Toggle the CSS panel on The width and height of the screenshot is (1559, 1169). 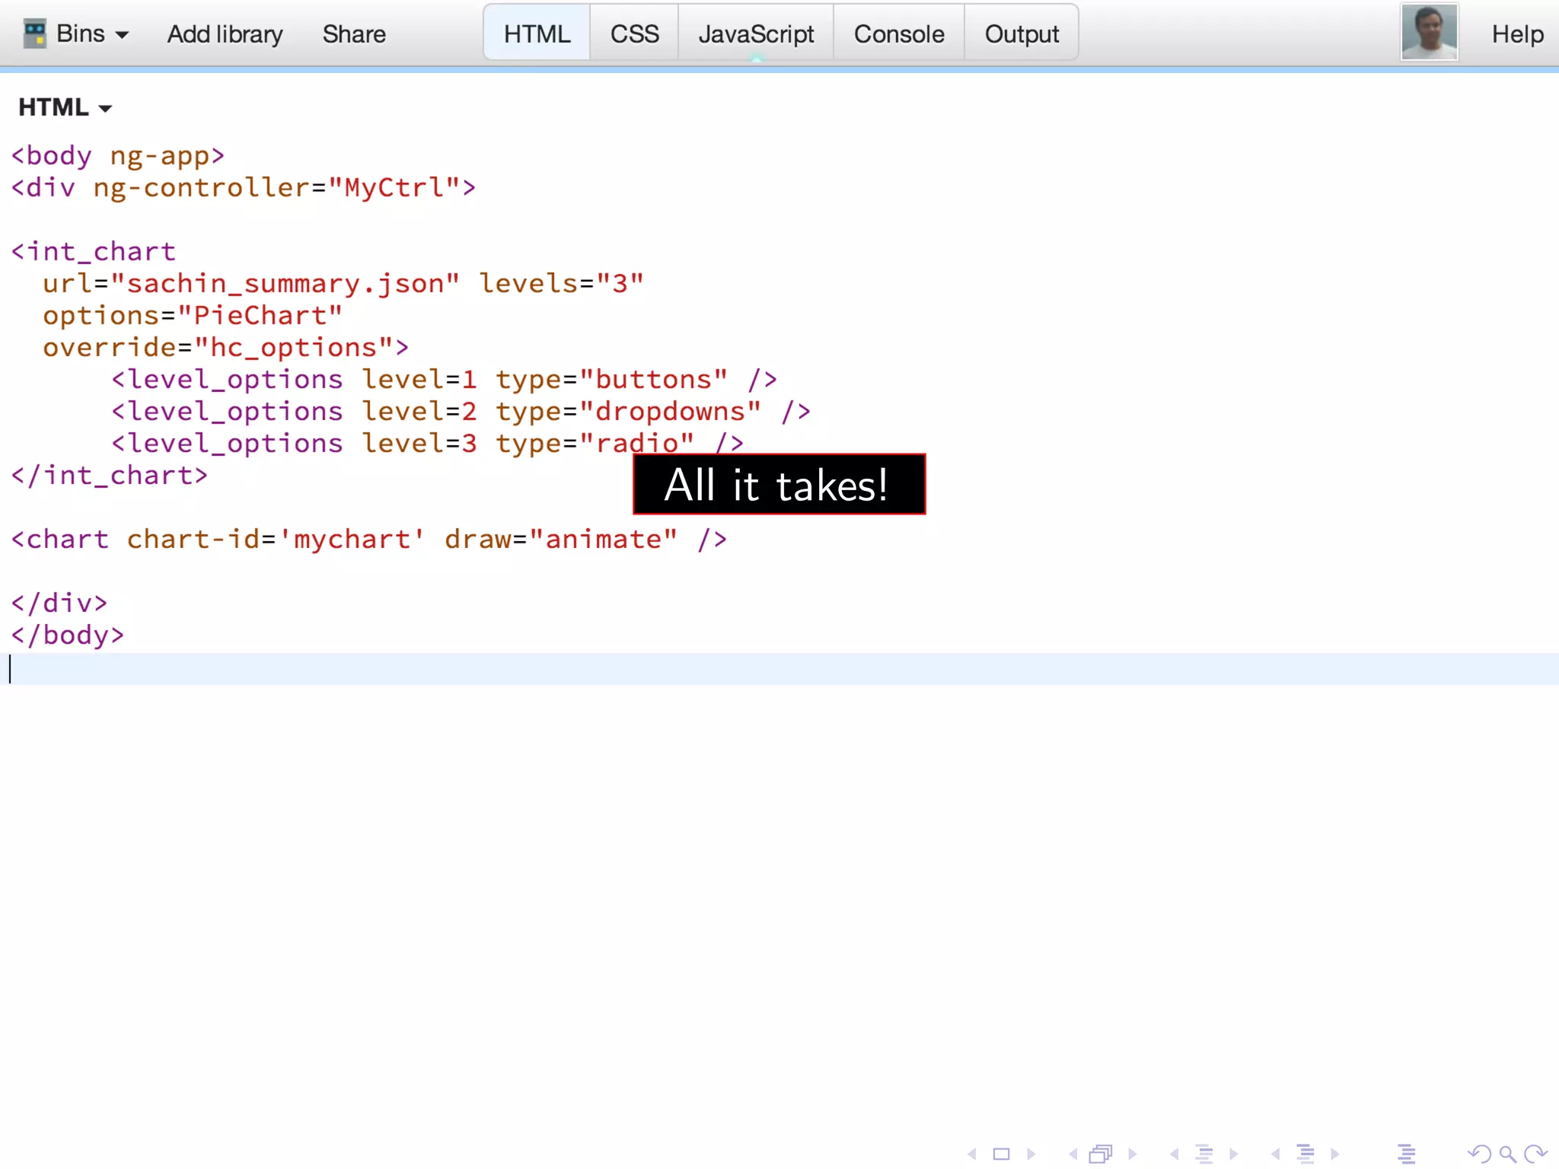point(634,34)
